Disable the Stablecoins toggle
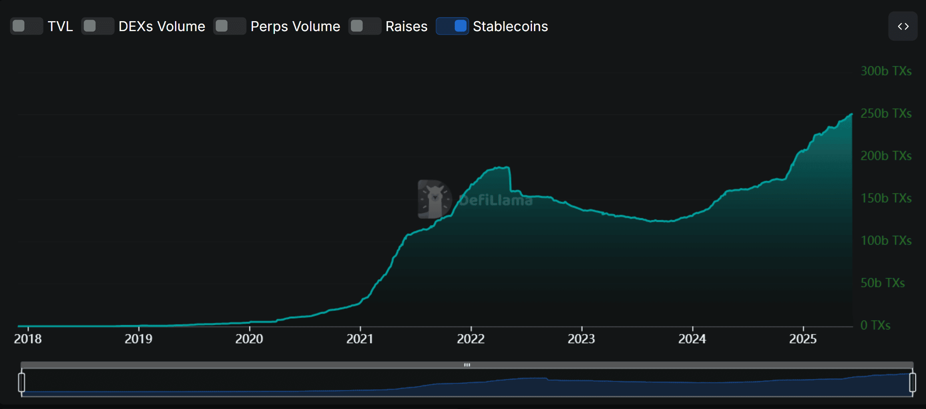926x409 pixels. pos(452,26)
